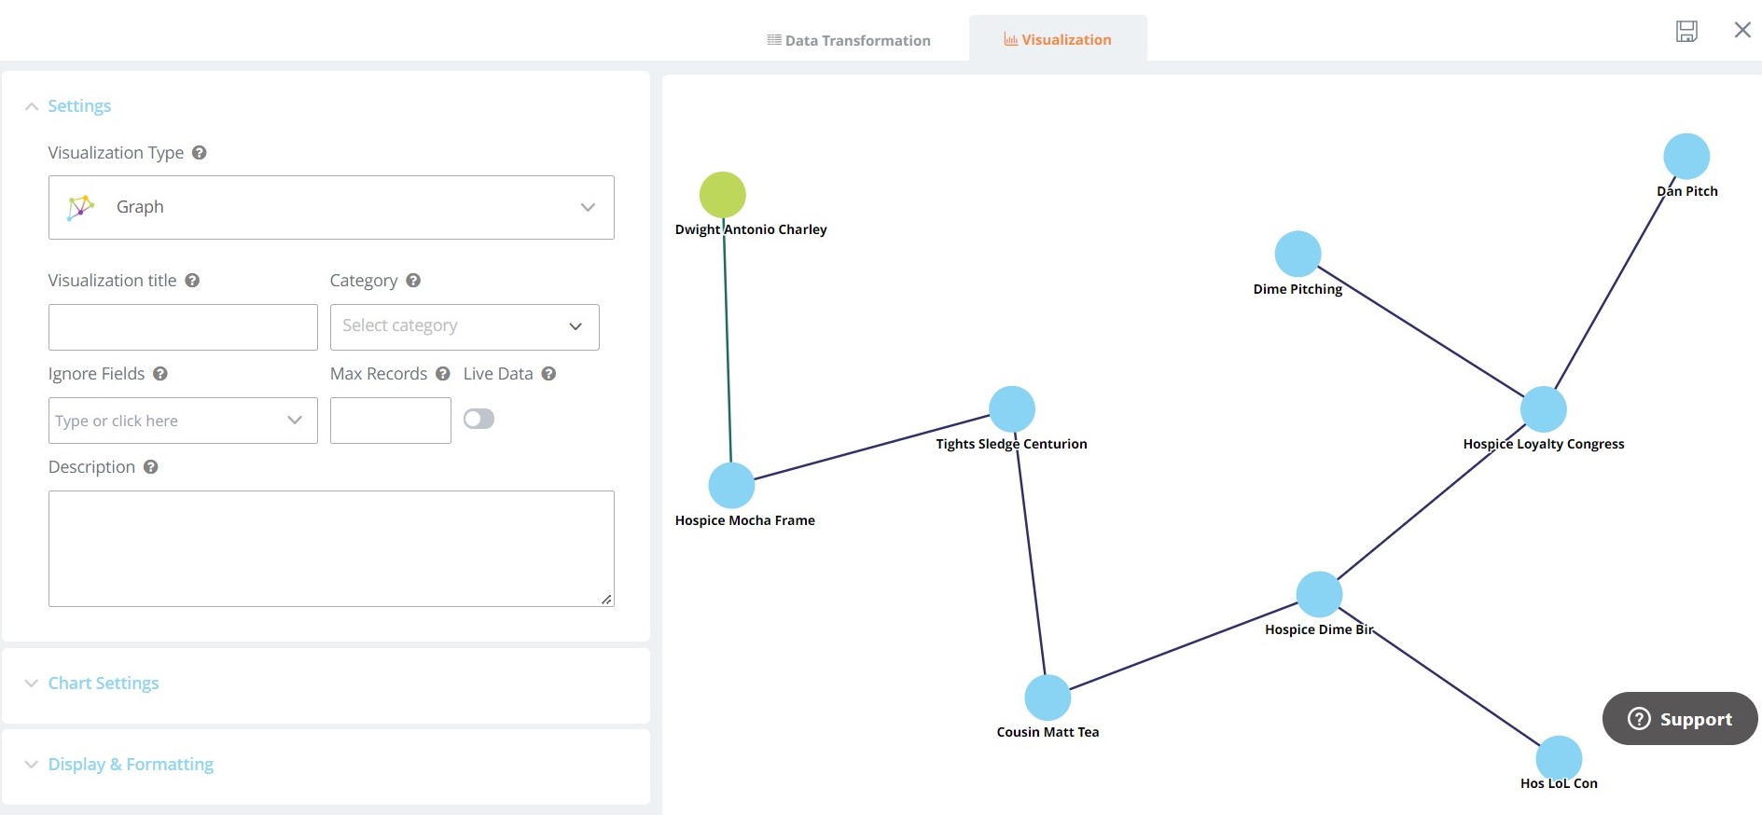Click the Live Data help icon
This screenshot has height=815, width=1762.
click(548, 374)
